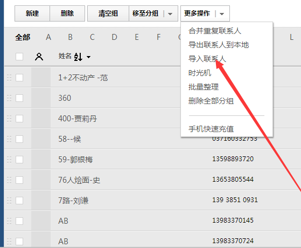
Task: Select 合并重复联系人 from menu
Action: [x=215, y=31]
